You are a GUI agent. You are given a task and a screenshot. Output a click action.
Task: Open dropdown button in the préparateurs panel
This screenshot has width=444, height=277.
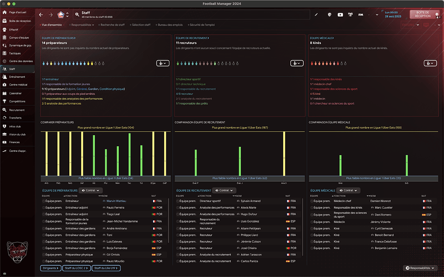163,63
